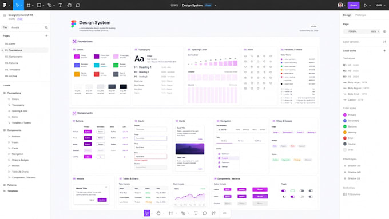The image size is (389, 219).
Task: Toggle the last switch in bottom toggle row
Action: [x=311, y=197]
